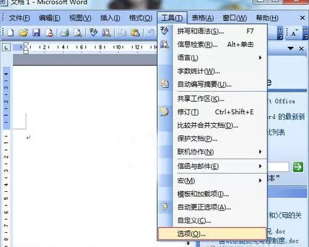This screenshot has height=247, width=309.
Task: Select 宏(M) menu item
Action: point(212,181)
